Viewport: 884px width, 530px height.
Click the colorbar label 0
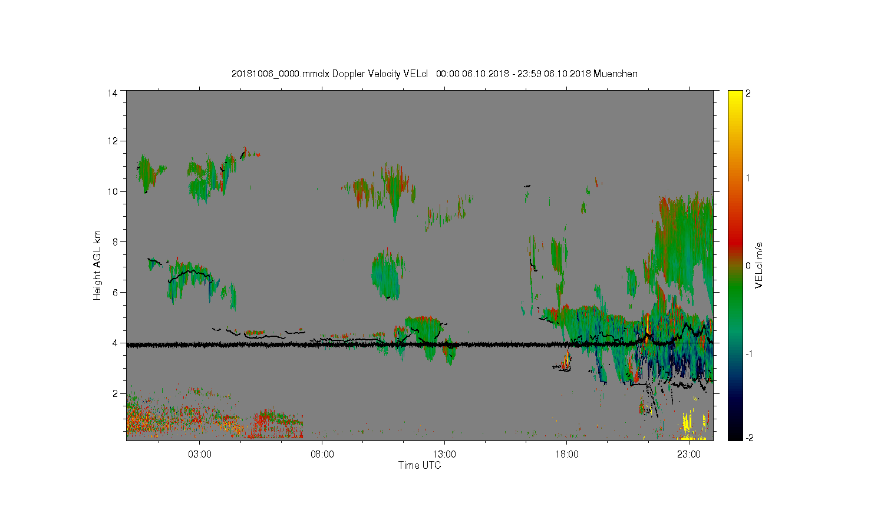(748, 266)
